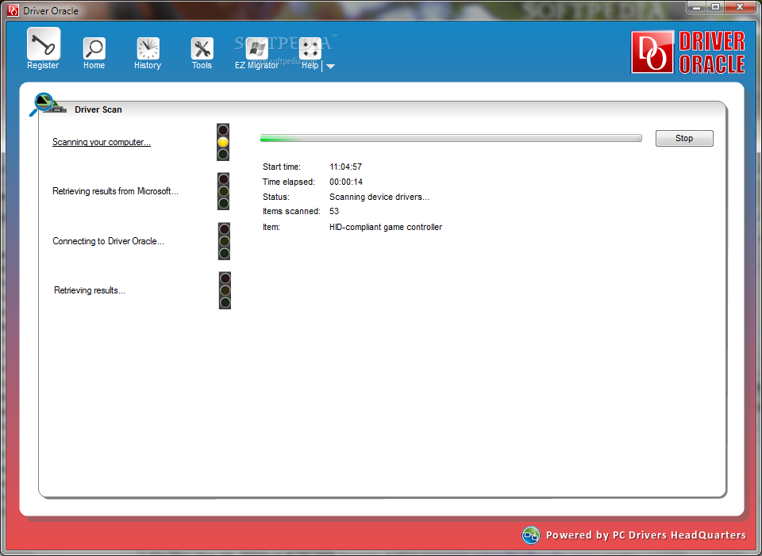Screen dimensions: 762x556
Task: Open the Register key icon
Action: [x=43, y=44]
